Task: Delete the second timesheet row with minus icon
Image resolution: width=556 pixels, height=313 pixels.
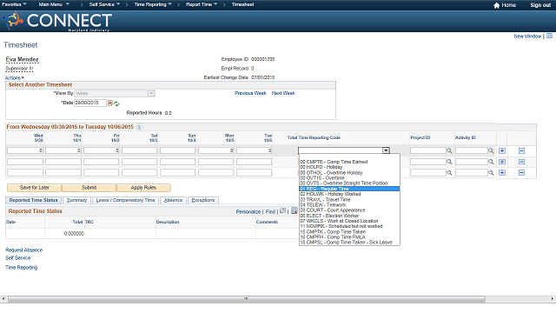Action: [x=521, y=162]
